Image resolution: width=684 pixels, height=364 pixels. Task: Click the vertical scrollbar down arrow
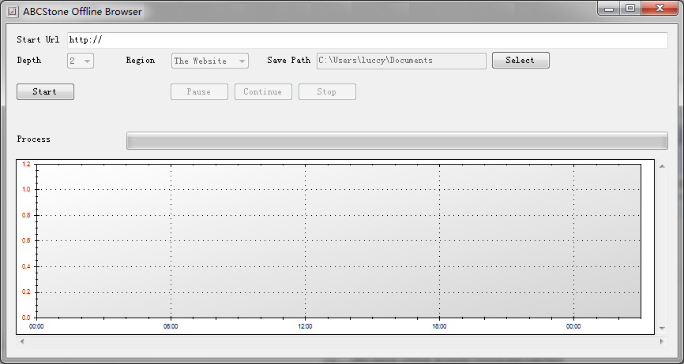662,329
